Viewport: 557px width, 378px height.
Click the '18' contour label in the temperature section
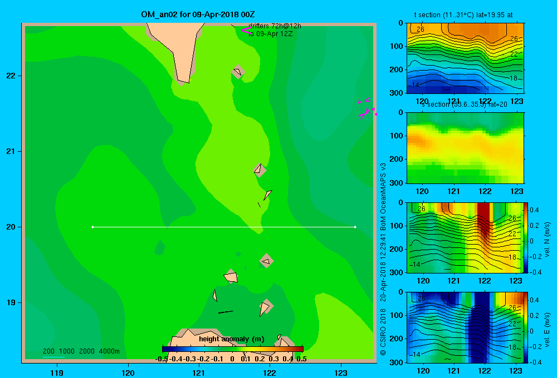pyautogui.click(x=514, y=78)
